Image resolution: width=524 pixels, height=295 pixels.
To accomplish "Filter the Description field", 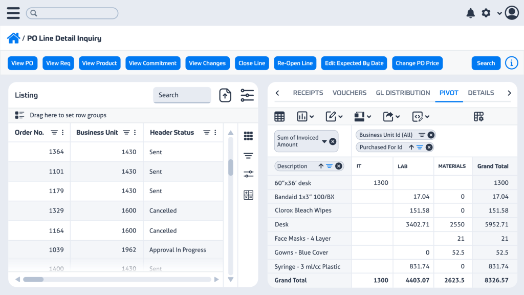I will pos(329,166).
